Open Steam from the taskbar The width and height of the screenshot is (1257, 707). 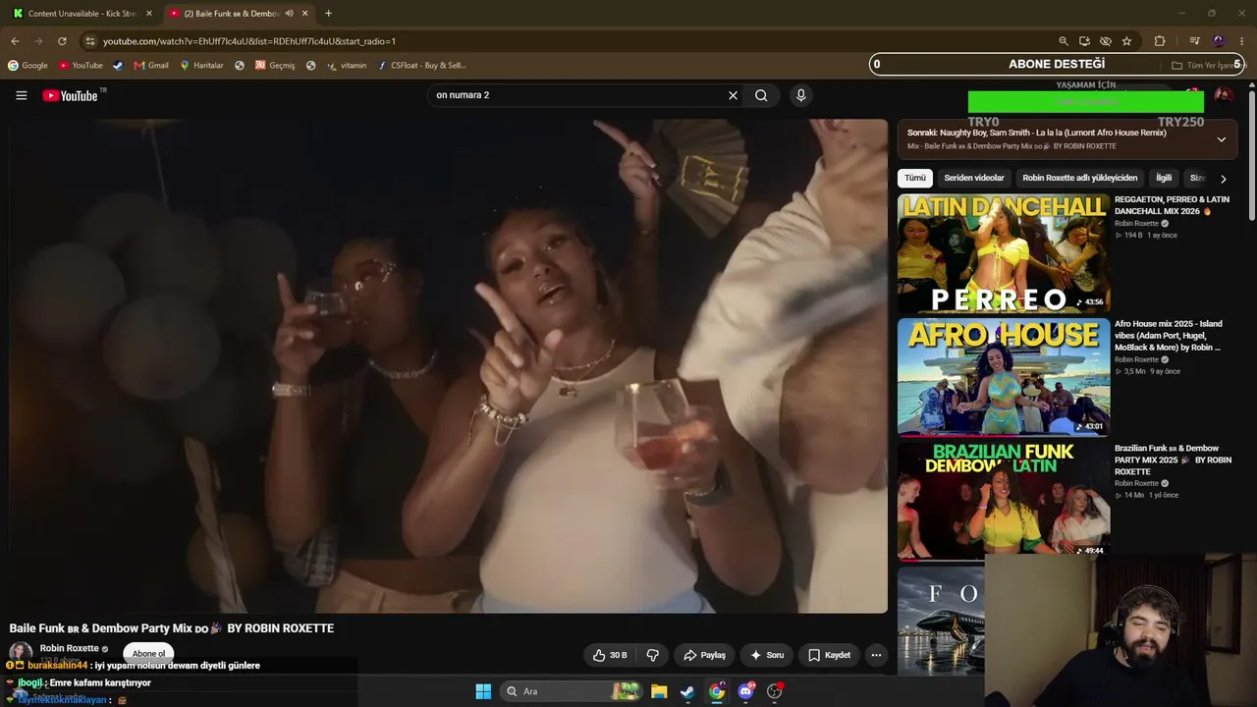tap(687, 691)
